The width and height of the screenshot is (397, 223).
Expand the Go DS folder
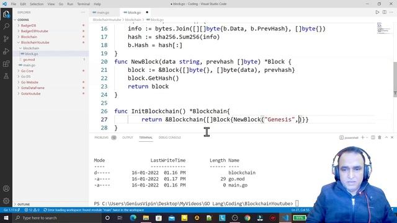point(51,76)
